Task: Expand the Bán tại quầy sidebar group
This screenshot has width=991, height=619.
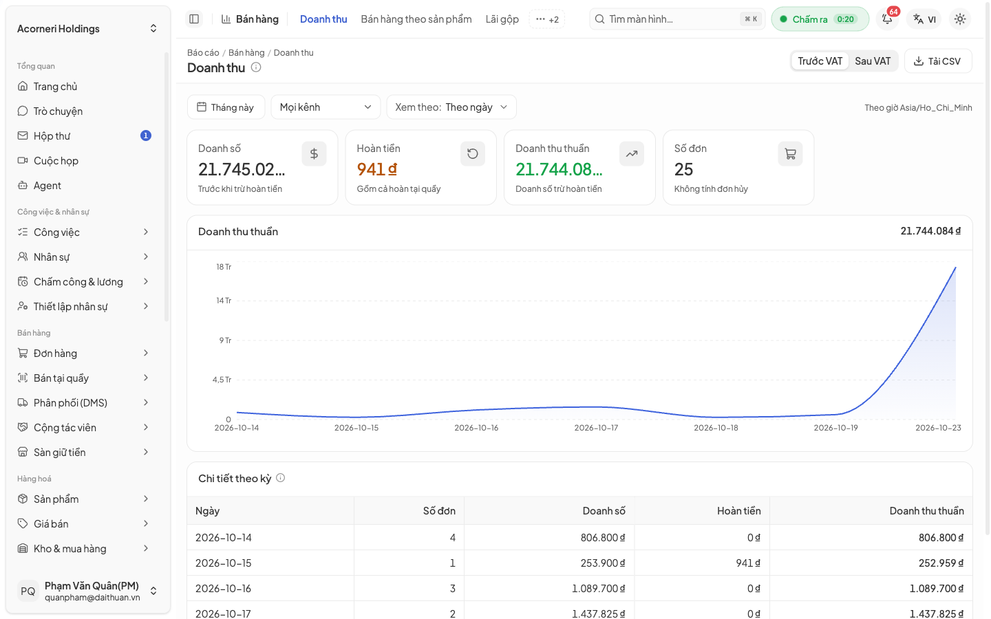Action: (x=85, y=378)
